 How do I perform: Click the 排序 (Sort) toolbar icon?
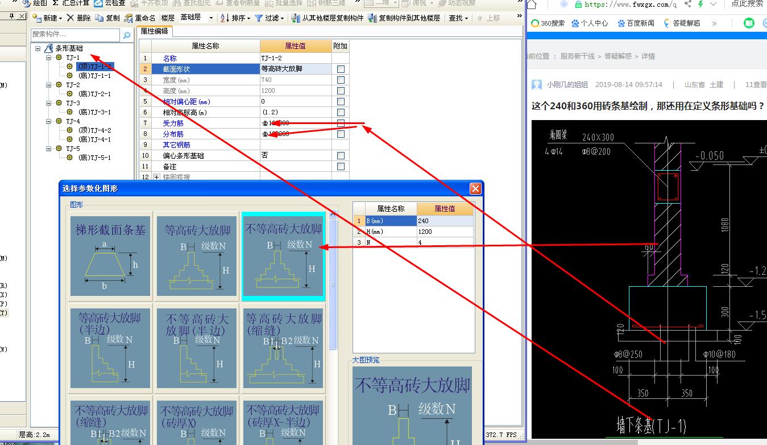(225, 18)
